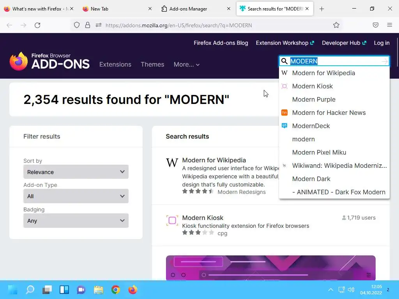
Task: Show site security lock info
Action: (x=88, y=25)
